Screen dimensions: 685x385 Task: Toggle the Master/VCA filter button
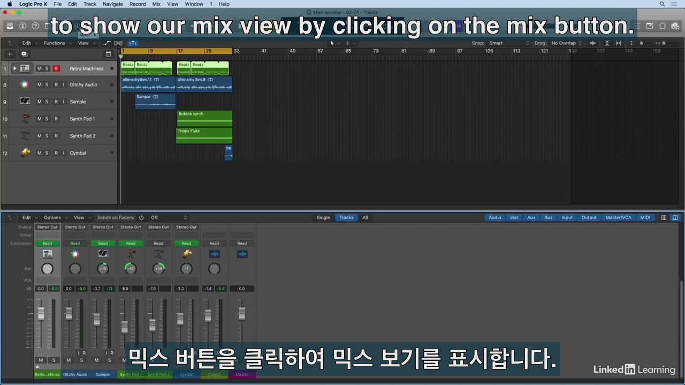618,218
